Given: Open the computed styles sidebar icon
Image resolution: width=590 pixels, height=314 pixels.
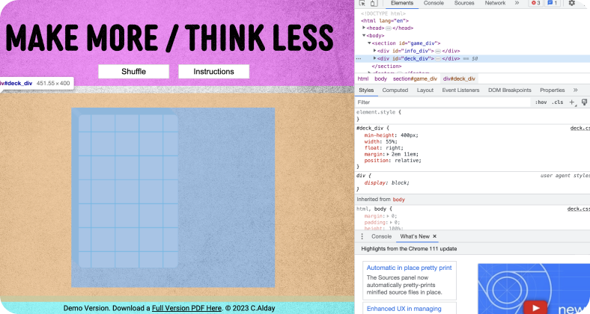Looking at the screenshot, I should (x=584, y=102).
